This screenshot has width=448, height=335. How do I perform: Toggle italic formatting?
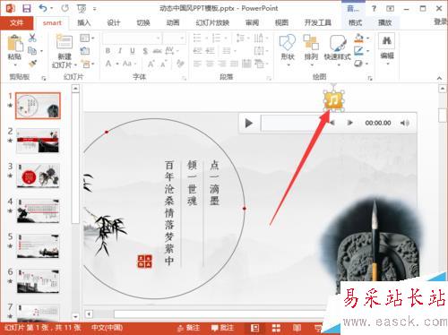point(120,51)
